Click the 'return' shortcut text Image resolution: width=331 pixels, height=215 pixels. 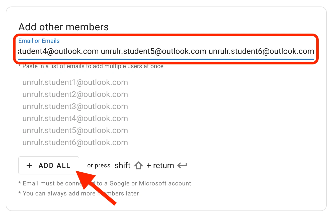click(163, 165)
